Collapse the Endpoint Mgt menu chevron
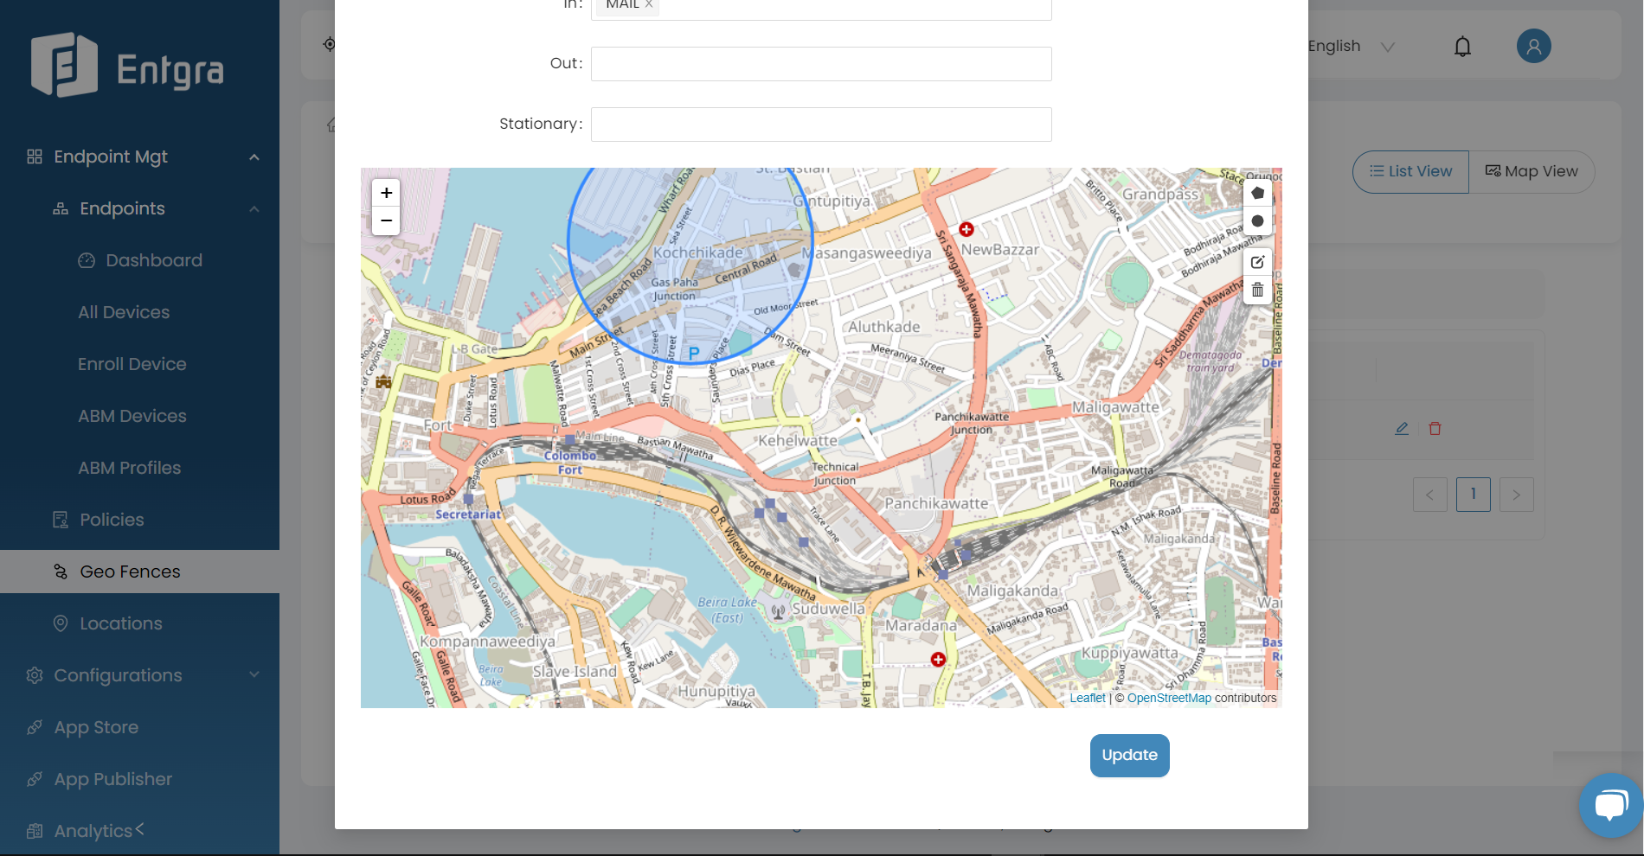 click(254, 157)
